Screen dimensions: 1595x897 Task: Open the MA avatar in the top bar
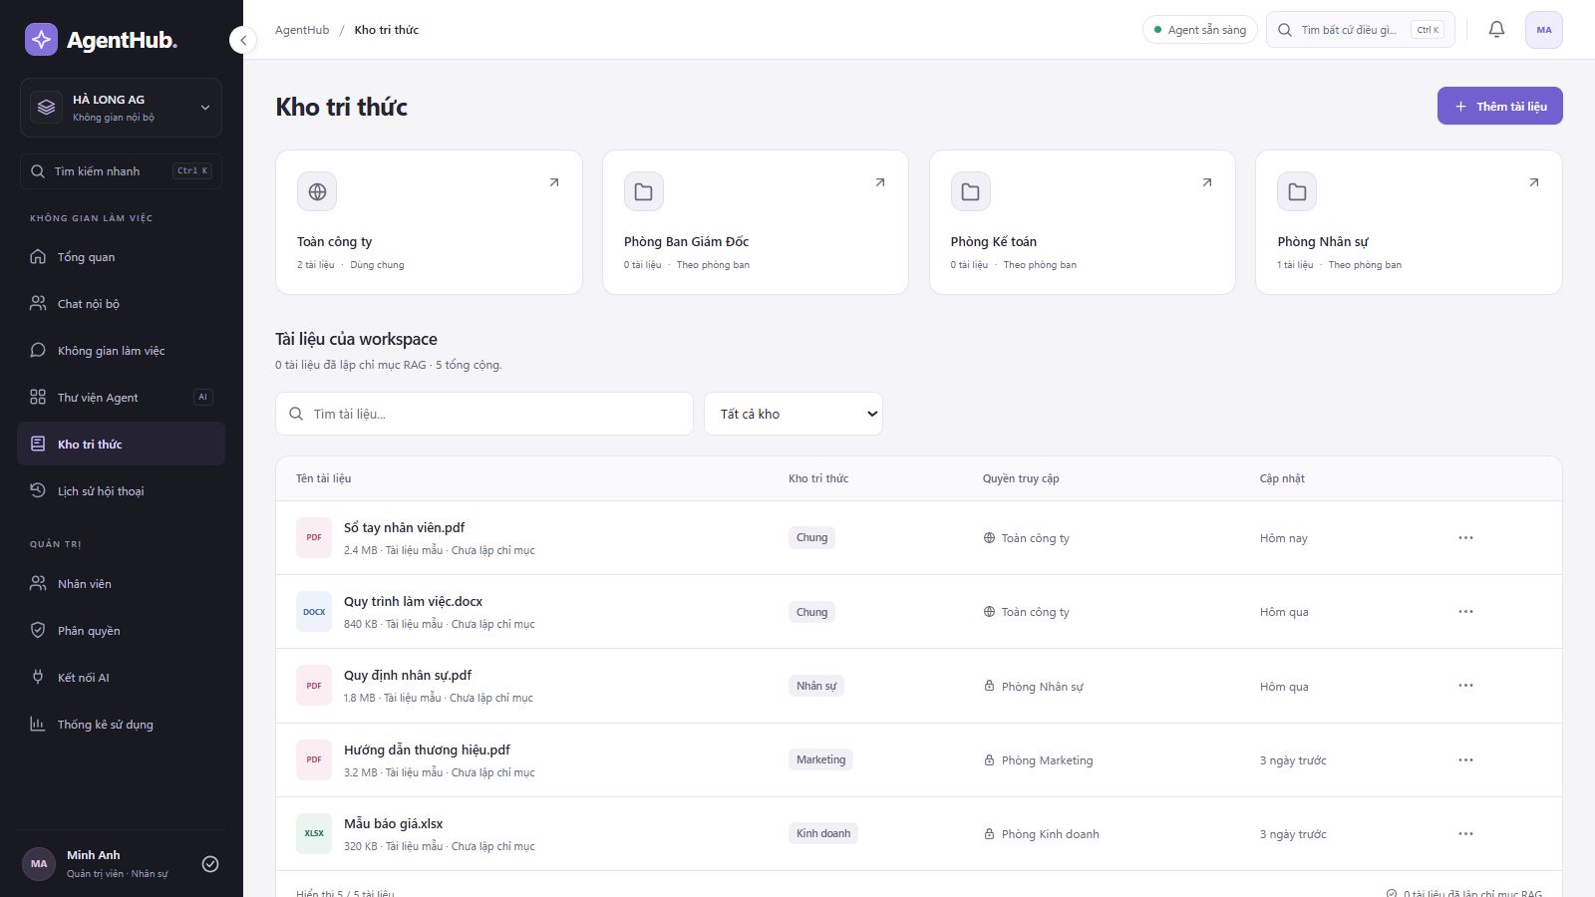[1543, 30]
